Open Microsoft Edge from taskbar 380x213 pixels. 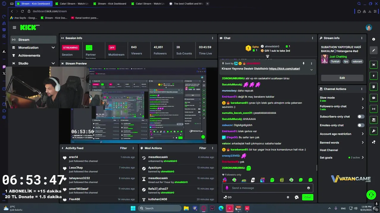[x=221, y=208]
